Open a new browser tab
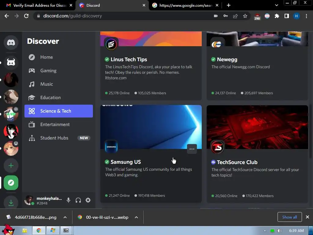Viewport: 313px width, 235px height. (x=229, y=6)
